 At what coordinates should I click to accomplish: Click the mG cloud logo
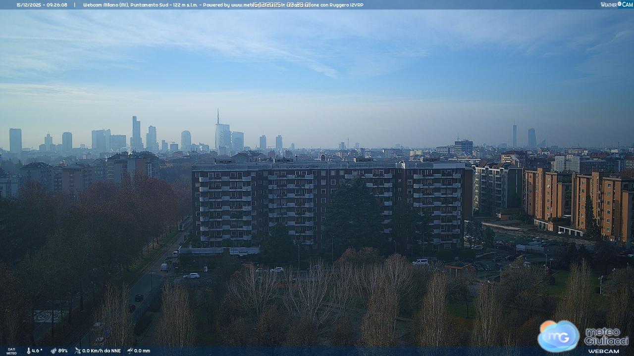pos(559,336)
